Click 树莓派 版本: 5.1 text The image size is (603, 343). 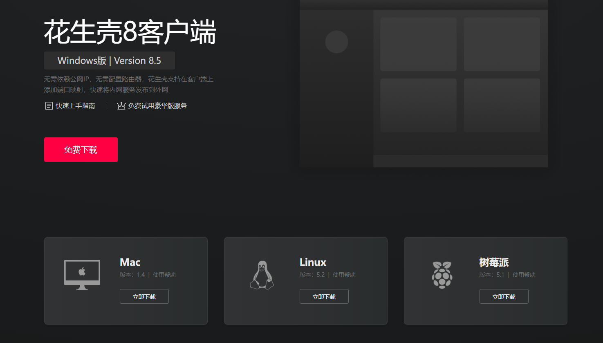click(x=492, y=275)
